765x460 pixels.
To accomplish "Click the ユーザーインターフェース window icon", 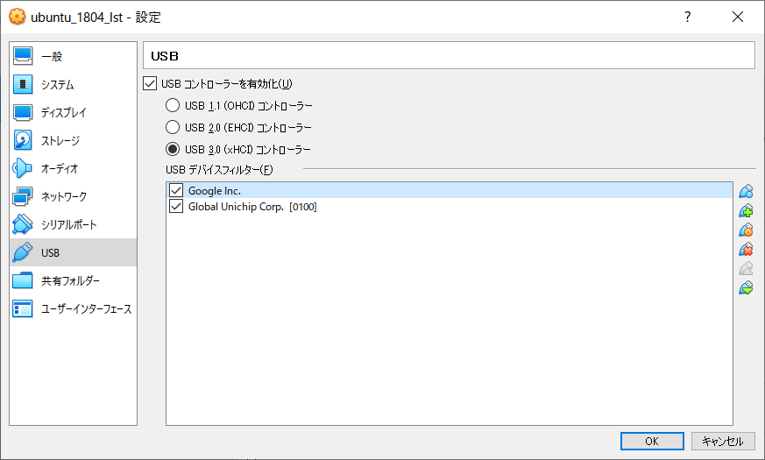I will pos(23,308).
